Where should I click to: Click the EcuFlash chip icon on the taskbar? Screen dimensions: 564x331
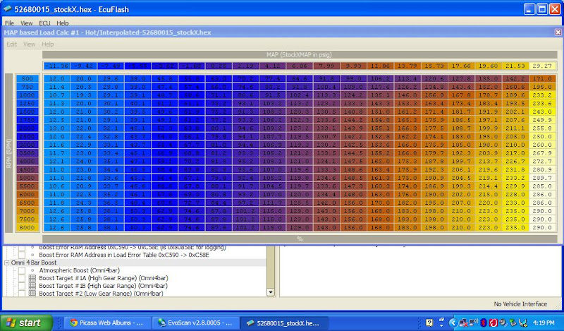[x=250, y=323]
